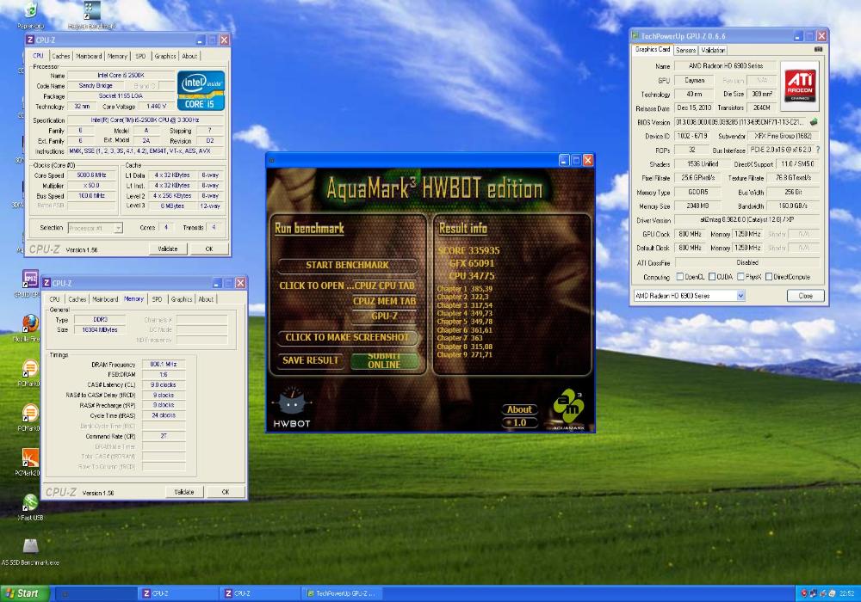Click the Memory CPU-Z window title icon

[x=46, y=283]
